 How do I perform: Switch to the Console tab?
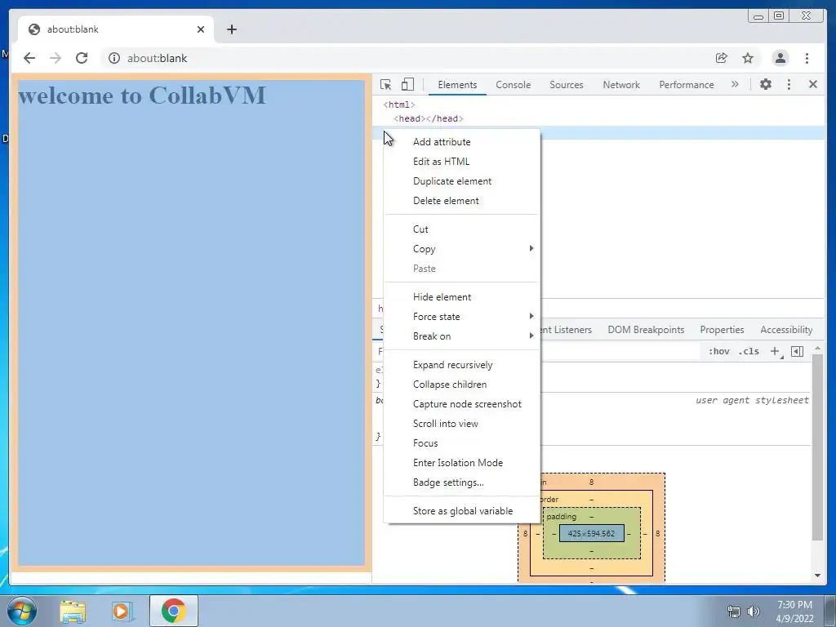tap(513, 85)
